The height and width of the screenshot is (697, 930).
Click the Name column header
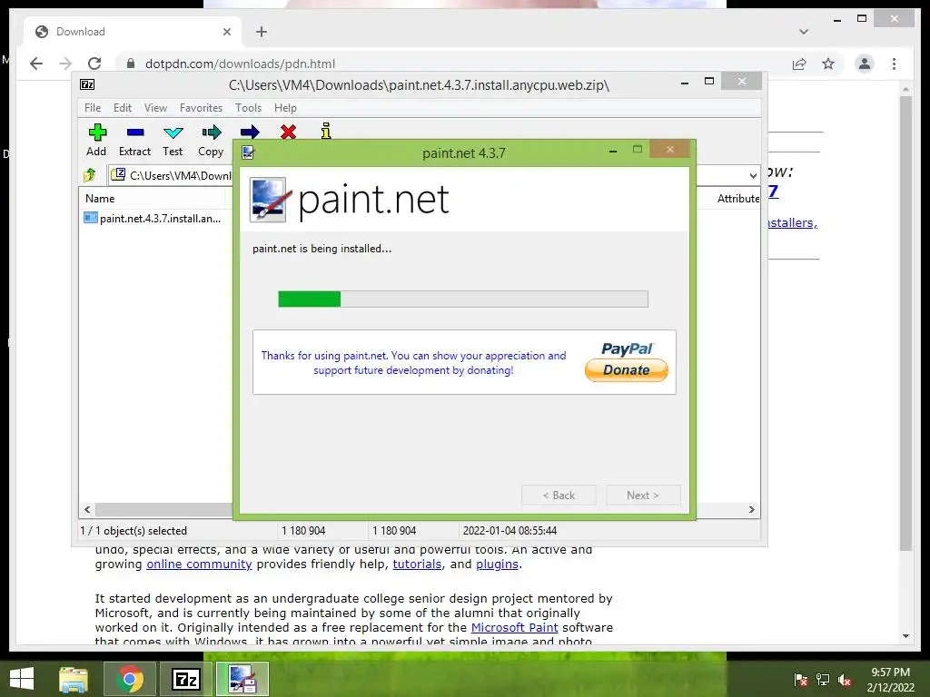tap(100, 199)
